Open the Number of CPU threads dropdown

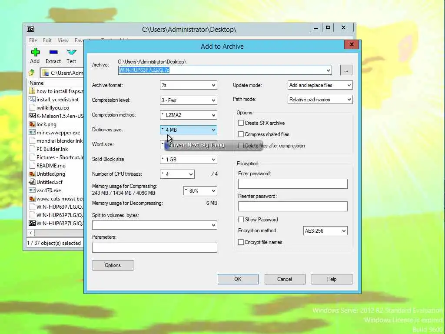pyautogui.click(x=177, y=174)
